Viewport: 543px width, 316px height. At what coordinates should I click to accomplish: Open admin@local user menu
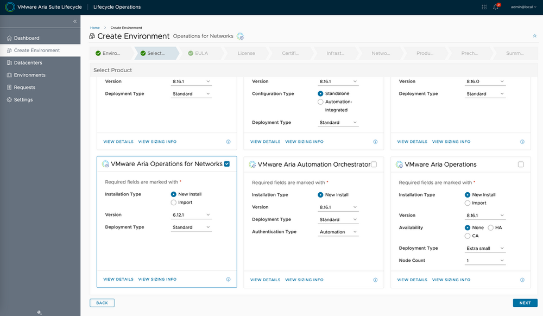point(523,7)
